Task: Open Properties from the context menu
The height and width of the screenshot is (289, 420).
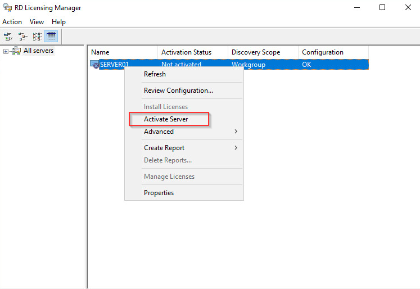Action: tap(159, 193)
